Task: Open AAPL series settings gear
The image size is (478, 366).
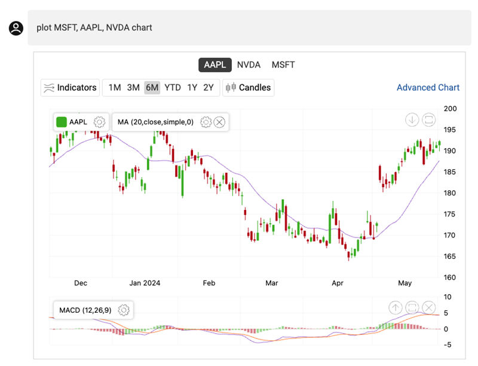Action: coord(100,122)
